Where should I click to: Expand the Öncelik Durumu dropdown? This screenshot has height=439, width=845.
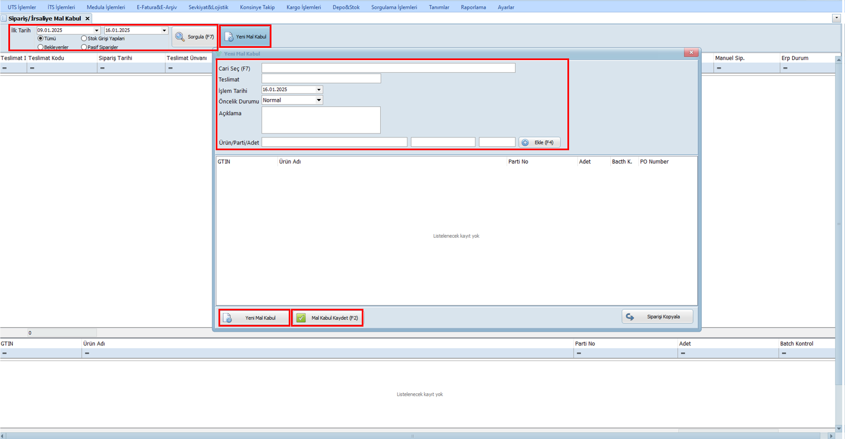(319, 100)
